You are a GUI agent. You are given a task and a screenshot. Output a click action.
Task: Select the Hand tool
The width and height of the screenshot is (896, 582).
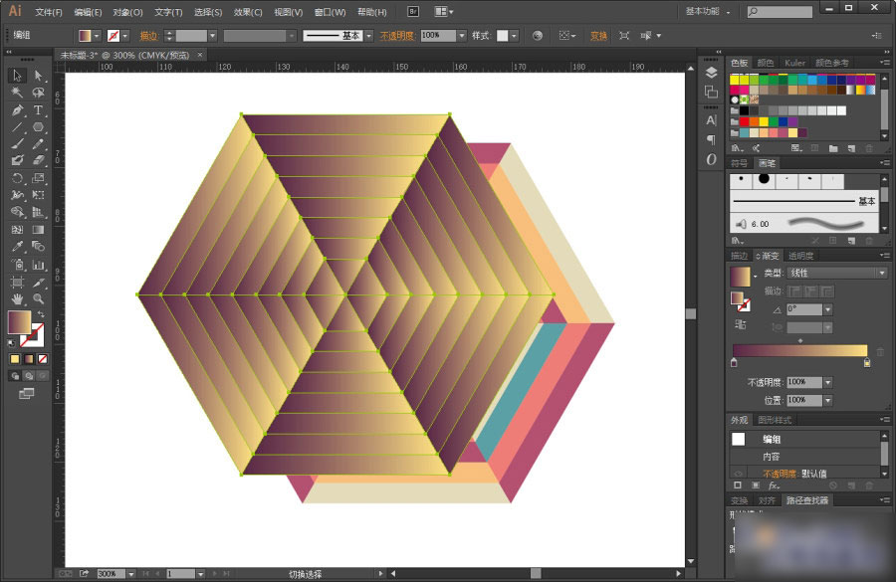17,298
